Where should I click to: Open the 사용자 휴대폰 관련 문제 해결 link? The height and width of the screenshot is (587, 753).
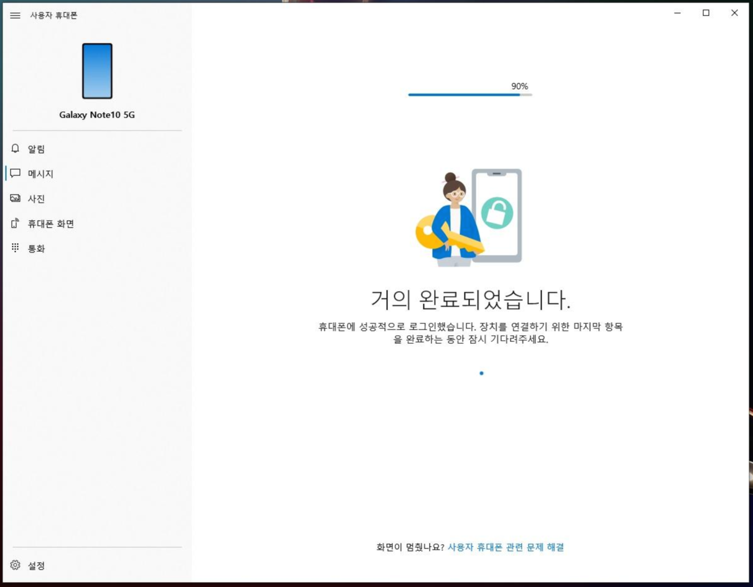506,547
